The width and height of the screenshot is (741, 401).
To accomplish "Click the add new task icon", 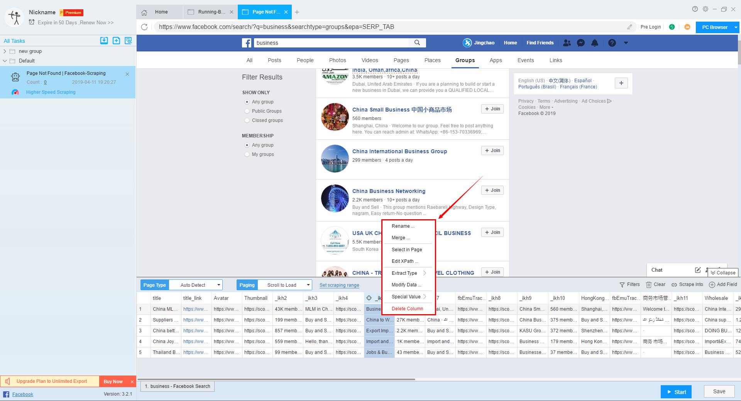I will pos(116,41).
